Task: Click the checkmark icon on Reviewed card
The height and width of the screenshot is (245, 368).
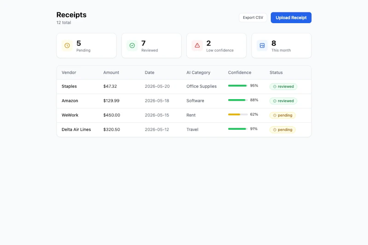Action: 132,46
